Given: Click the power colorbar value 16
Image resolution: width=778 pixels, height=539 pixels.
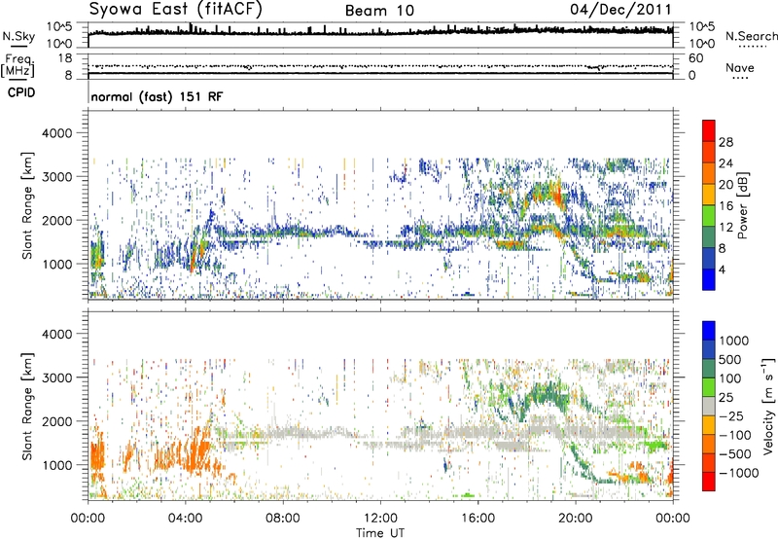Looking at the screenshot, I should (725, 206).
